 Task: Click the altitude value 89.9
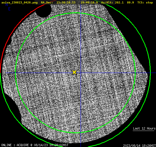point(130,3)
